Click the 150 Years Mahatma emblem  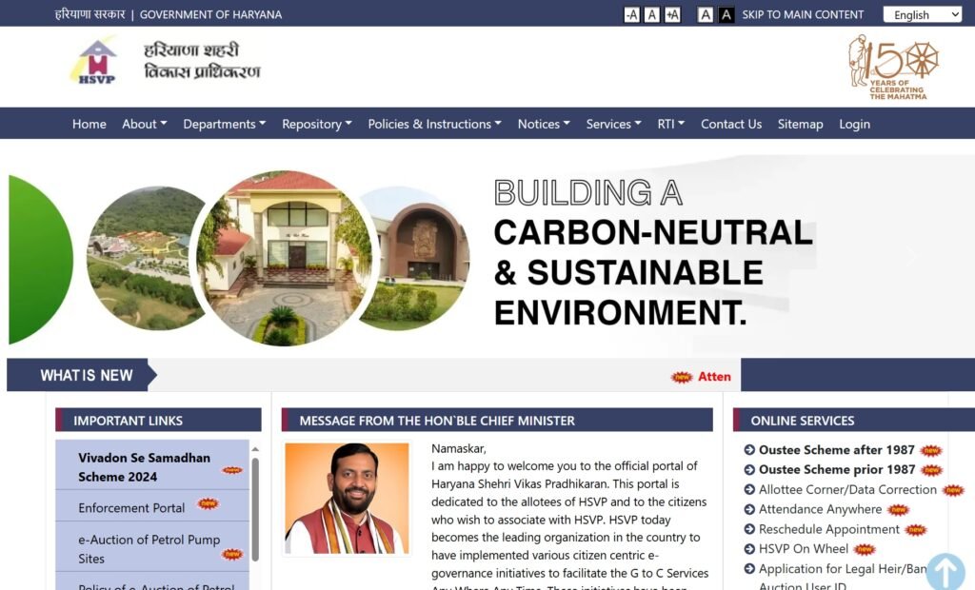(894, 68)
